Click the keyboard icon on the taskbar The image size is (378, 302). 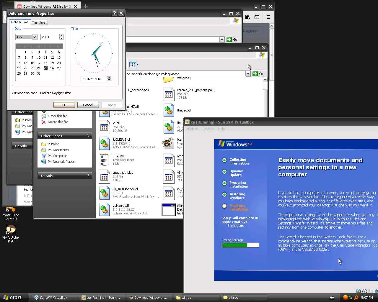click(x=332, y=298)
